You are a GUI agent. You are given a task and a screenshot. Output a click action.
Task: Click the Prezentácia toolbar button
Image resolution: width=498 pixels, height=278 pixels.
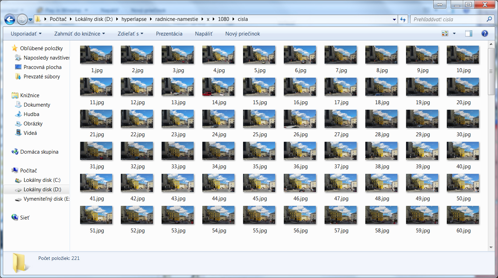(169, 34)
